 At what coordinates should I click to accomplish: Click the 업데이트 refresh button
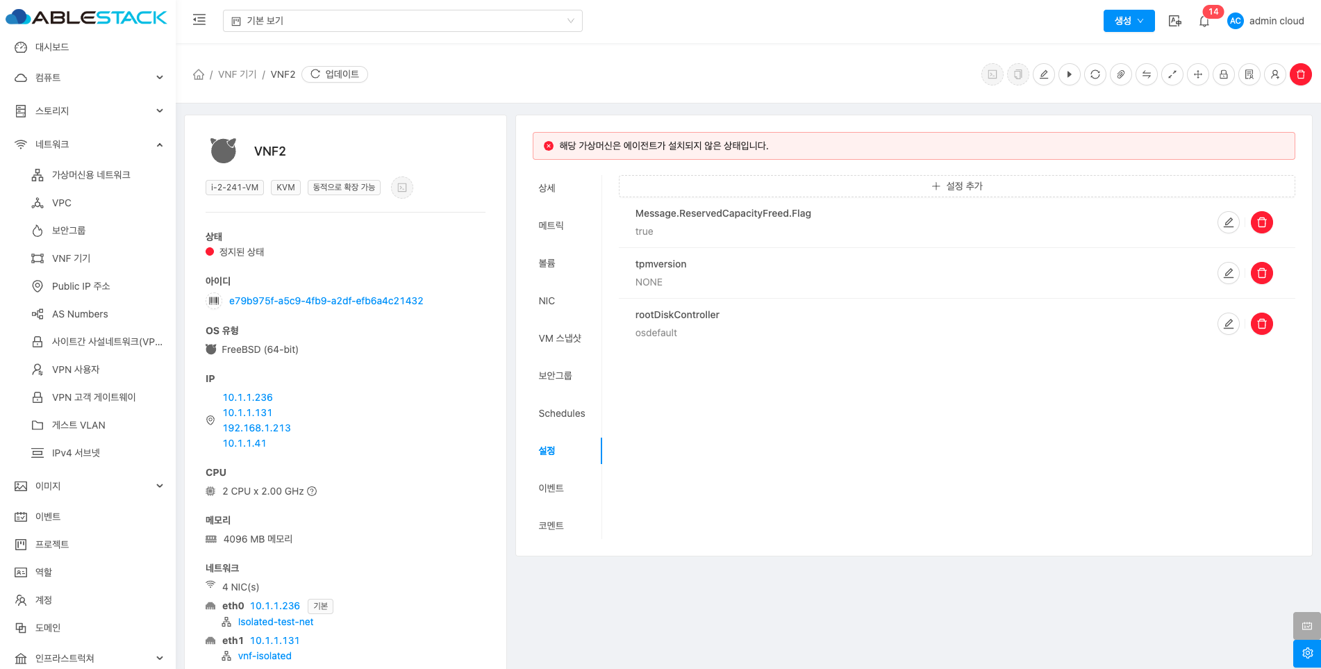(x=335, y=74)
